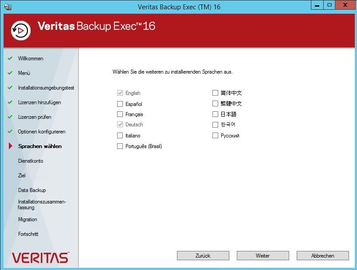
Task: Click the red arrow beside Sprachen wählen
Action: [10, 146]
